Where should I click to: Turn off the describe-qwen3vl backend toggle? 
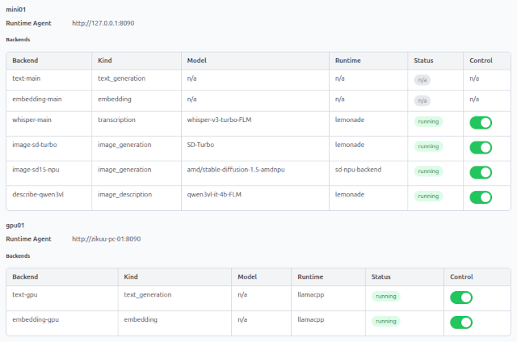click(481, 197)
